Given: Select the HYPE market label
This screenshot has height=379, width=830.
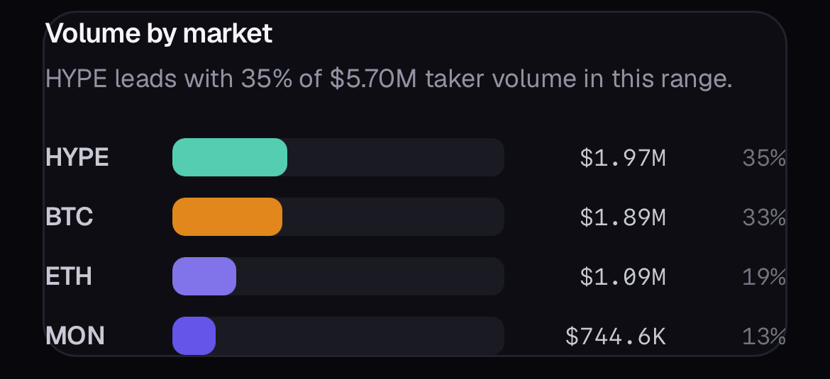Looking at the screenshot, I should coord(77,157).
